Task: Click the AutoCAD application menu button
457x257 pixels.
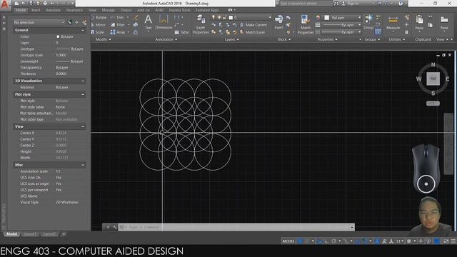Action: pos(5,5)
